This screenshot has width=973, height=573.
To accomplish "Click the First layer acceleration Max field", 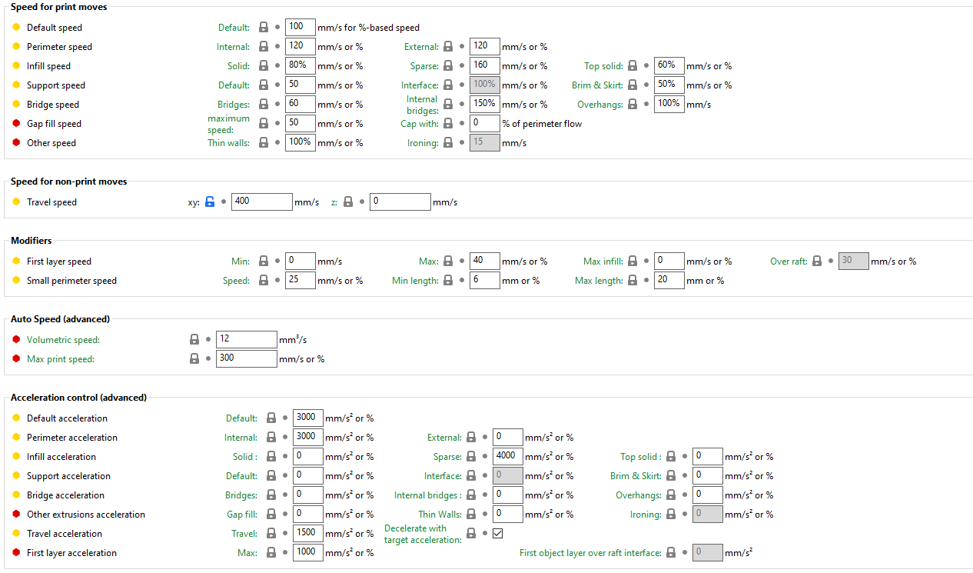I will [308, 553].
